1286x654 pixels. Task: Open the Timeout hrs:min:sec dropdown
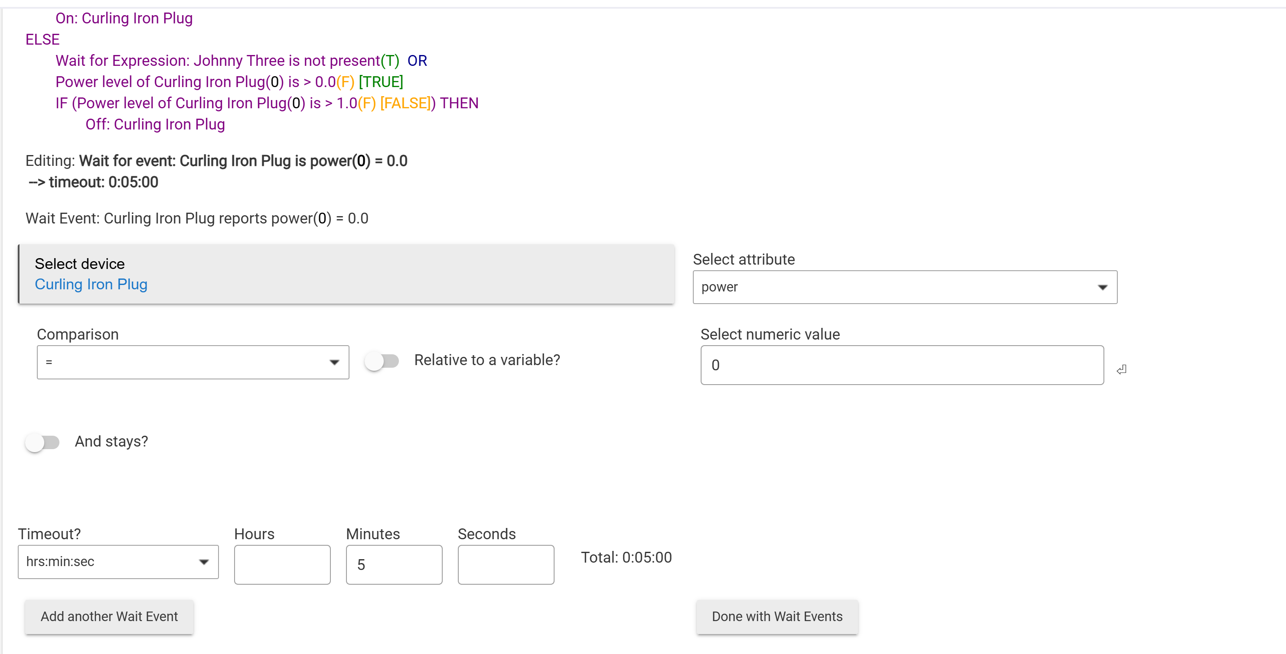(118, 562)
